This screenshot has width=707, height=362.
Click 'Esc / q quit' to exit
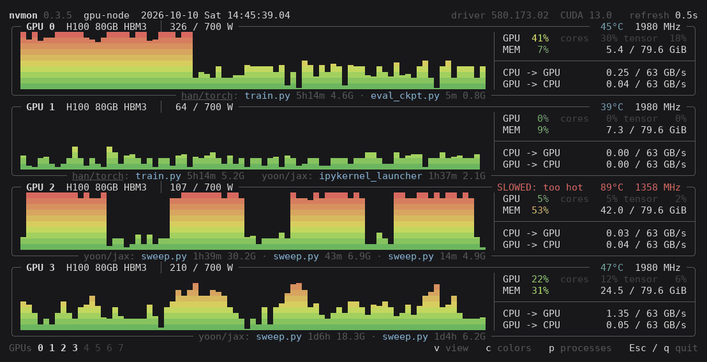point(663,348)
